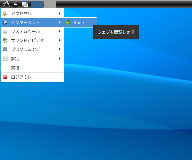Launch Midori web browser from submenu
192x160 pixels.
coord(81,22)
